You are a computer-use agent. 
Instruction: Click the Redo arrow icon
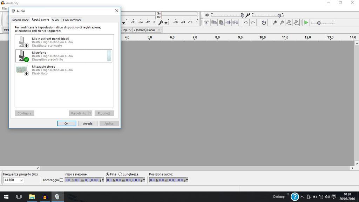(253, 22)
